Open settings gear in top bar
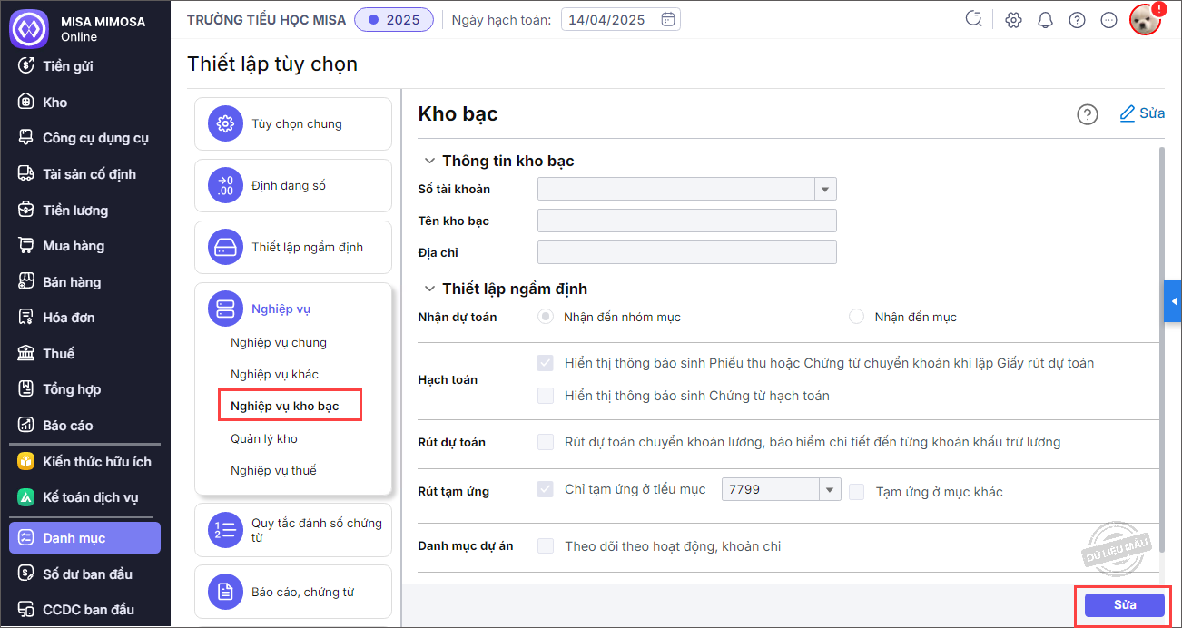The width and height of the screenshot is (1182, 628). tap(1014, 20)
